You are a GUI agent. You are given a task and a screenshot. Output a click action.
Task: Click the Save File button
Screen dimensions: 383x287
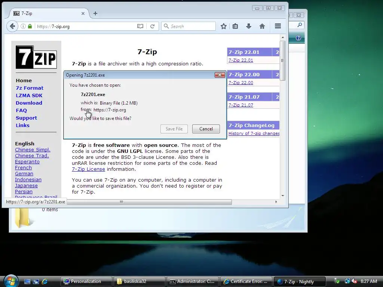174,129
